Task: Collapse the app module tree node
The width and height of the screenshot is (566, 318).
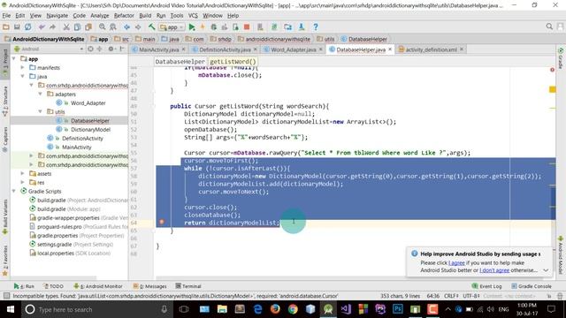Action: click(14, 58)
